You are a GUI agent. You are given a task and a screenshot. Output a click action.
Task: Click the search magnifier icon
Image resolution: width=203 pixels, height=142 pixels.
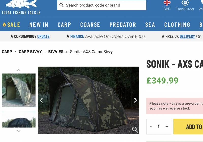(61, 5)
